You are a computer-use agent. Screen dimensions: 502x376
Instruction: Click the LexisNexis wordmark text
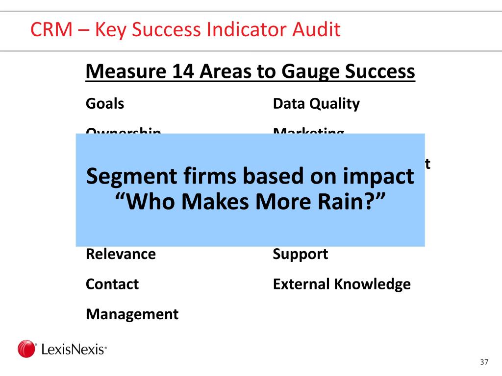pos(74,349)
